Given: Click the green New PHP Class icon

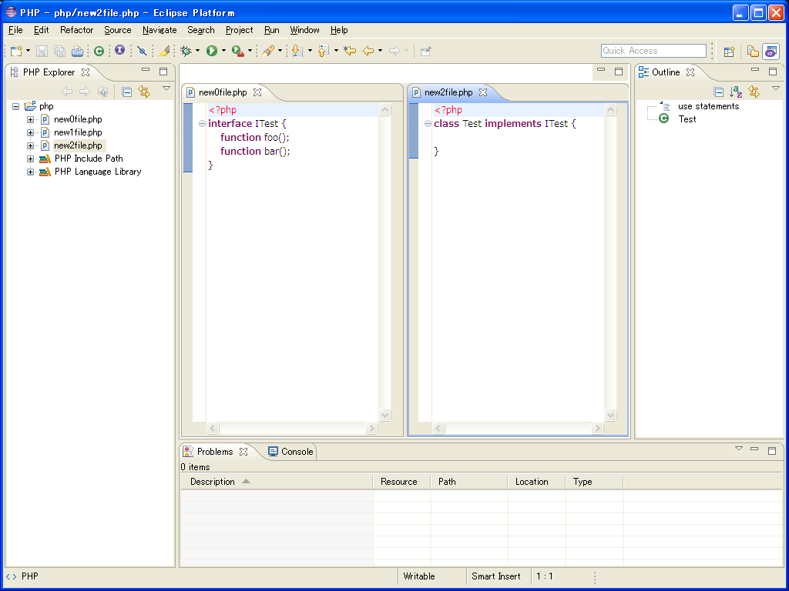Looking at the screenshot, I should (x=99, y=51).
